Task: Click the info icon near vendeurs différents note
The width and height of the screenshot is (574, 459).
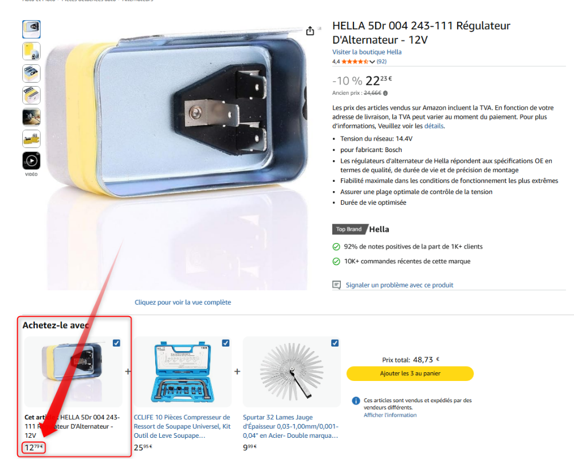Action: coord(356,400)
